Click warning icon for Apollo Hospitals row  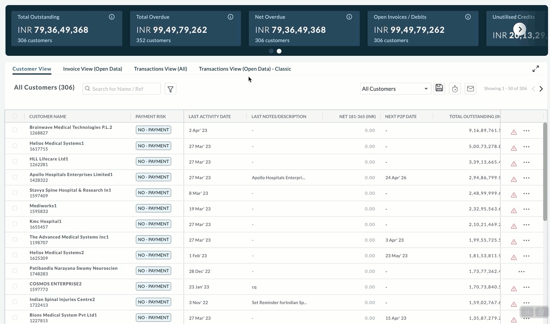click(x=514, y=179)
